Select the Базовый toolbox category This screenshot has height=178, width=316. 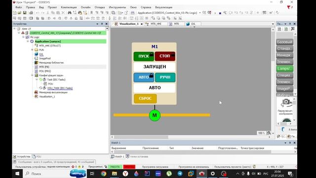(x=284, y=42)
